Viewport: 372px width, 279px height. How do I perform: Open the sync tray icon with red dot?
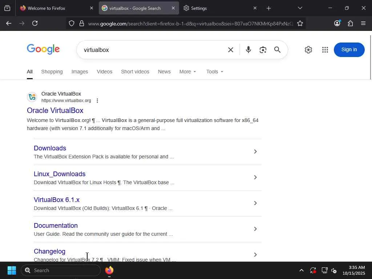tap(313, 270)
